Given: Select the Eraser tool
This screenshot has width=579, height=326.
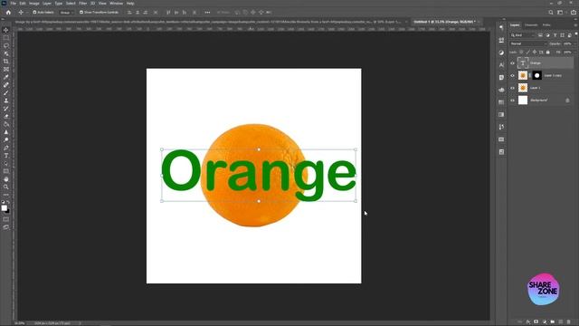Looking at the screenshot, I should [6, 117].
